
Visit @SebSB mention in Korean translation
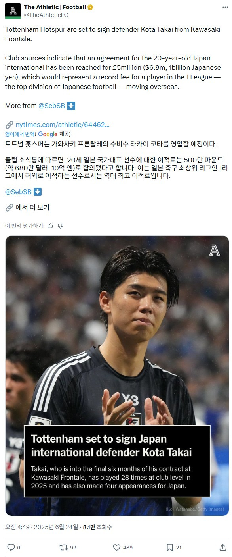click(18, 192)
